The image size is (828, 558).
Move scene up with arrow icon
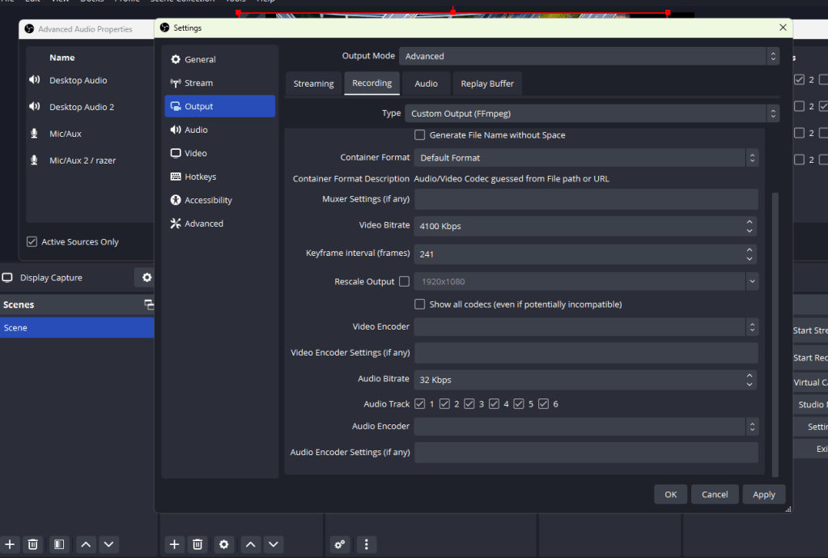[86, 544]
